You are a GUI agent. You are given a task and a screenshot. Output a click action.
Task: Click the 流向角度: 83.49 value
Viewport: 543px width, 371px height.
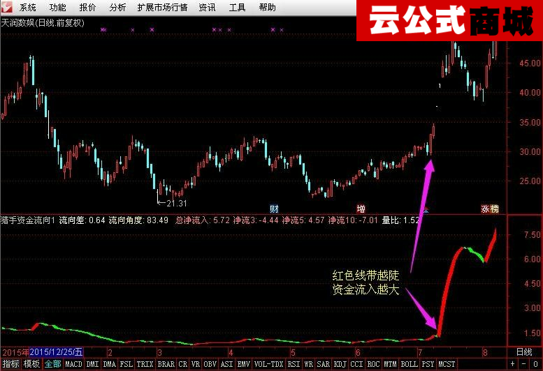pyautogui.click(x=138, y=220)
